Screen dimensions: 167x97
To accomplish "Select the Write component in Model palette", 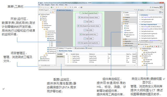I will (127, 28).
